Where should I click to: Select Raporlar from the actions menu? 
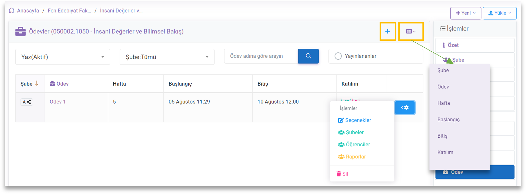click(352, 157)
